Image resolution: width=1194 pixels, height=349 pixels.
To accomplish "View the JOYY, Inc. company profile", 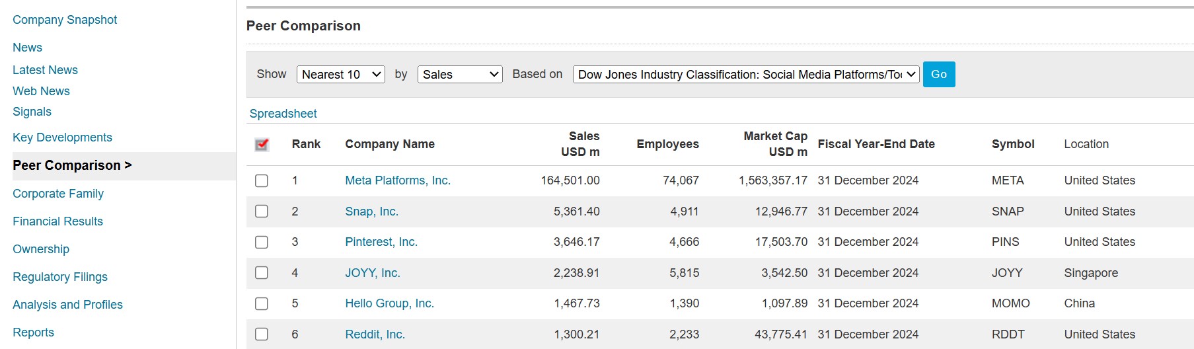I will (x=372, y=273).
